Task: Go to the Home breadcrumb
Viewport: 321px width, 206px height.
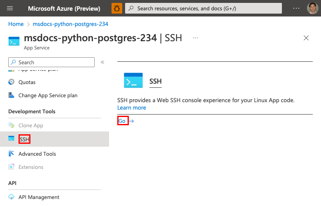Action: click(x=16, y=24)
